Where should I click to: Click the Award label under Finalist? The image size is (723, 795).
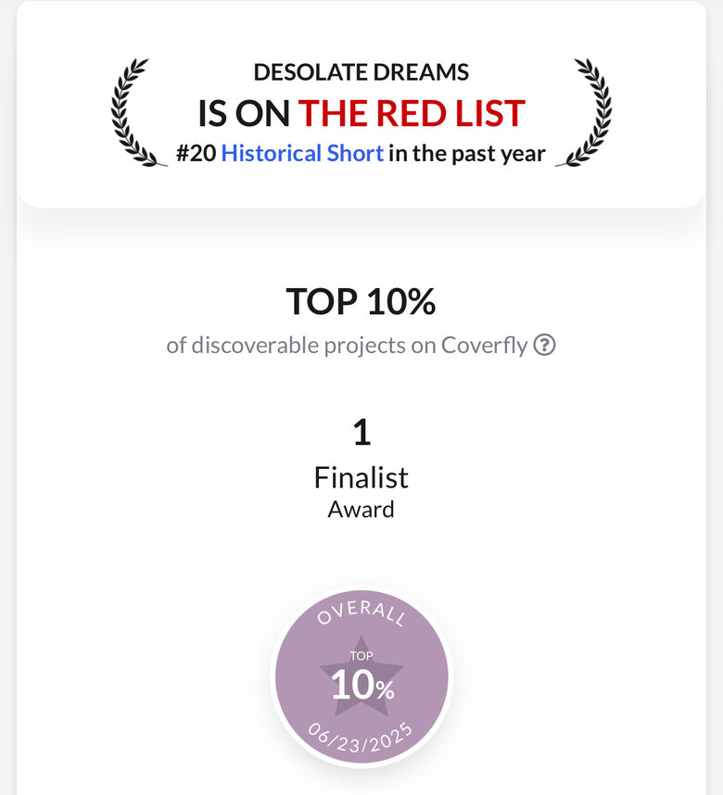(x=361, y=510)
